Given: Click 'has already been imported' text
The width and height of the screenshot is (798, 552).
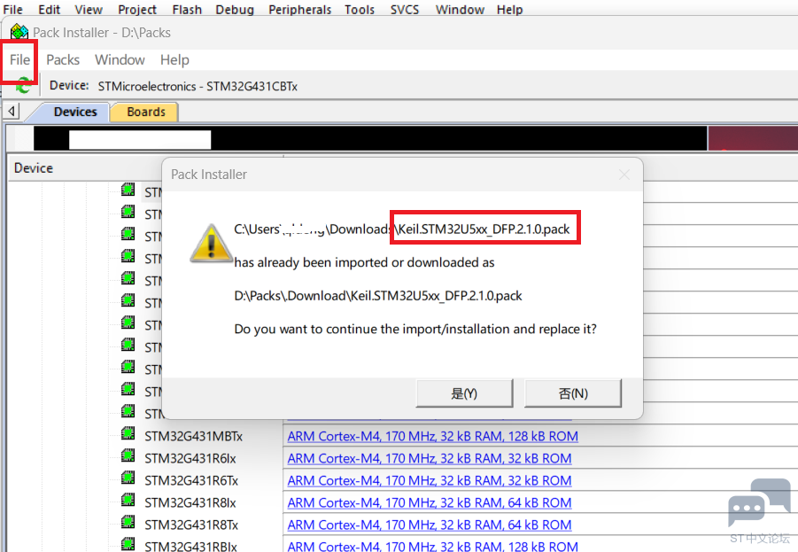Looking at the screenshot, I should (364, 263).
